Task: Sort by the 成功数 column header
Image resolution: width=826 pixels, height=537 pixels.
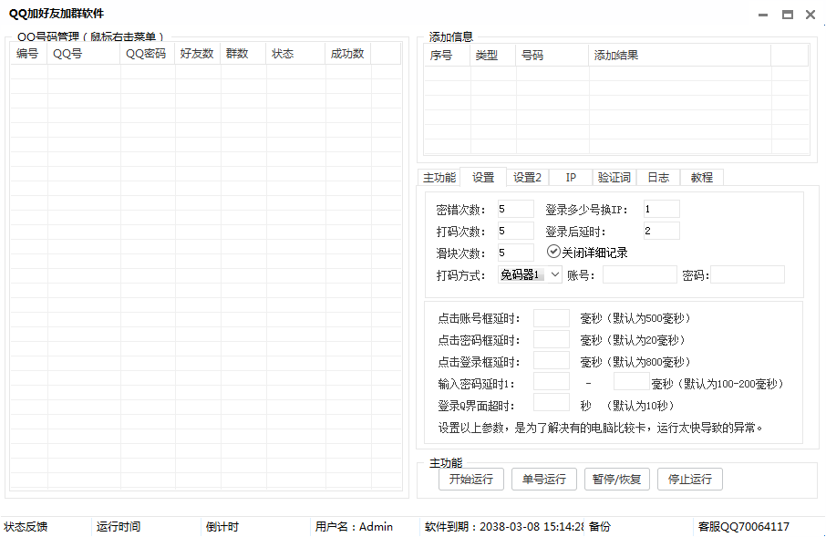Action: (x=348, y=54)
